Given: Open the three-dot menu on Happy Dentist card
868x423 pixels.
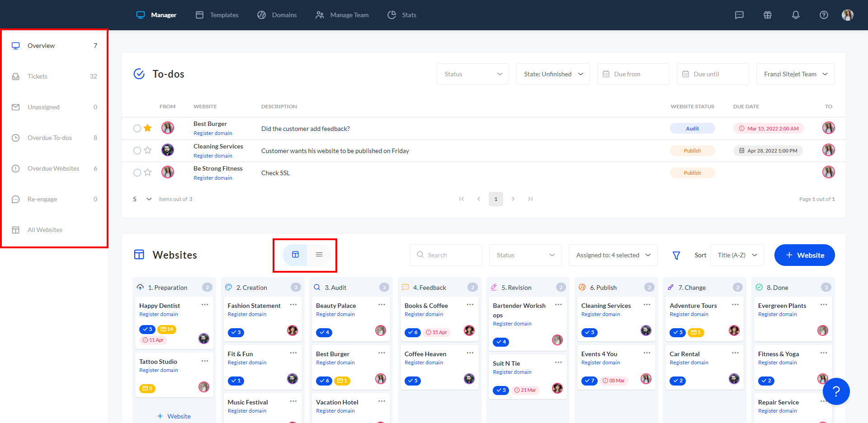Looking at the screenshot, I should [205, 305].
